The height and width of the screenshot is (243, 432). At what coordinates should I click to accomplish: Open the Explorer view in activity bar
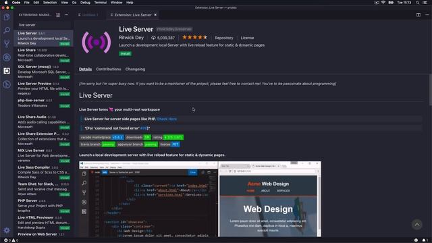[x=7, y=17]
